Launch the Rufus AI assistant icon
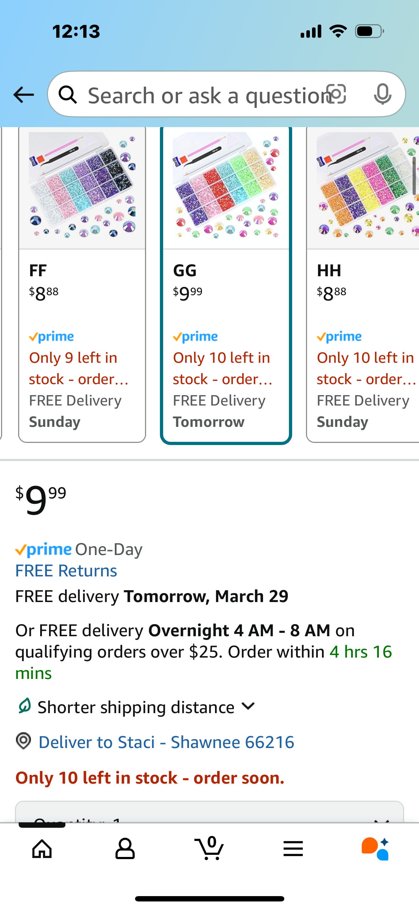This screenshot has width=419, height=910. (x=375, y=849)
